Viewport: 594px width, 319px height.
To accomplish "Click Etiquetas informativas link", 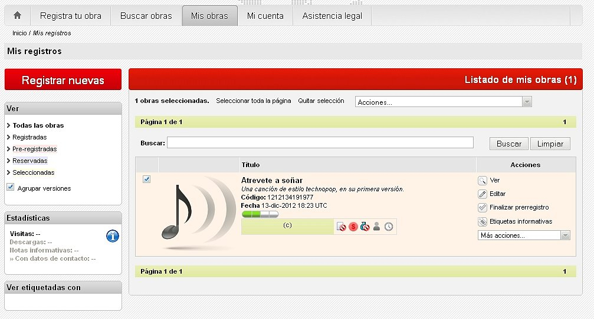I will (x=521, y=221).
